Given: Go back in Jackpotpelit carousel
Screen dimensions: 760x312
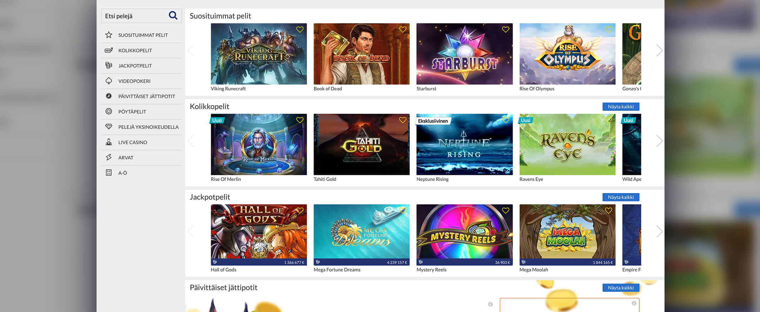Looking at the screenshot, I should point(191,231).
